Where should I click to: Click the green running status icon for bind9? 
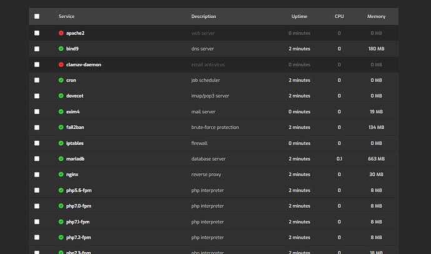click(61, 49)
